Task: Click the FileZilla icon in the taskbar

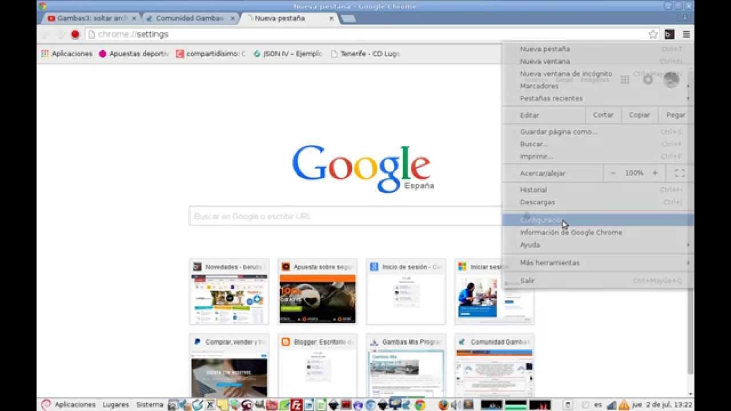Action: (x=296, y=405)
